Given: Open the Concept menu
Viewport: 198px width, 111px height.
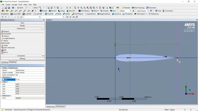Looking at the screenshot, I should click(14, 5).
